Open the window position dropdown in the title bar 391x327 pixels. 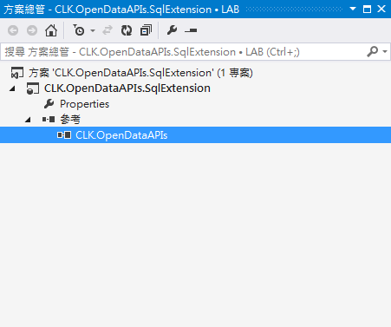[353, 9]
